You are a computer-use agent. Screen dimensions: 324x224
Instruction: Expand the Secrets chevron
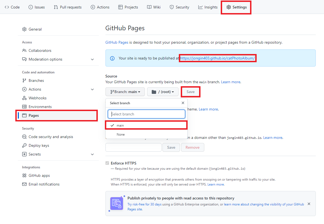click(92, 154)
